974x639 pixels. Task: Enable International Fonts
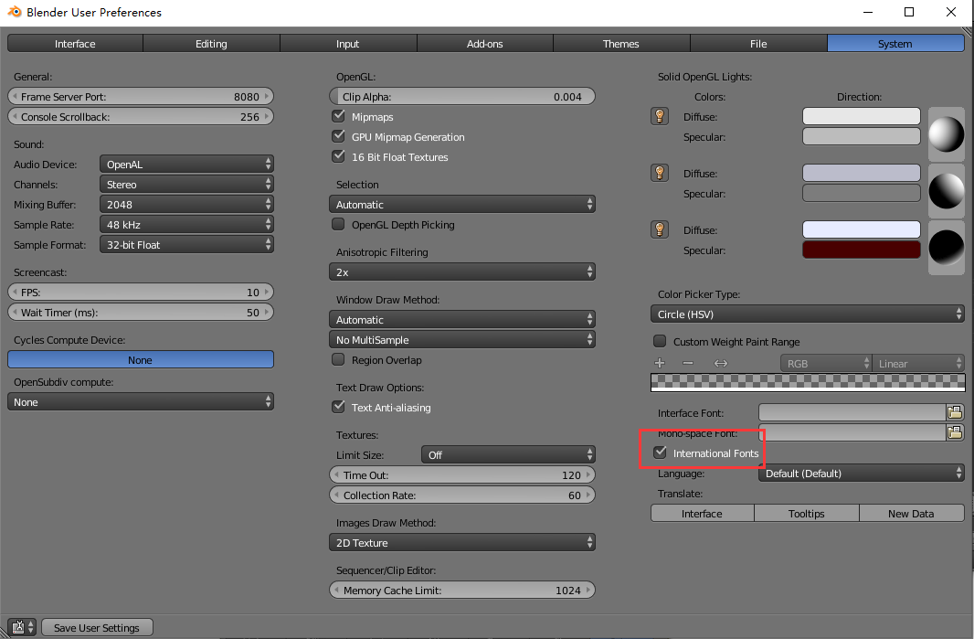pos(661,452)
